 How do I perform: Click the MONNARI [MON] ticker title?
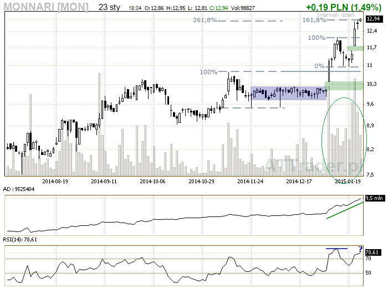point(46,7)
